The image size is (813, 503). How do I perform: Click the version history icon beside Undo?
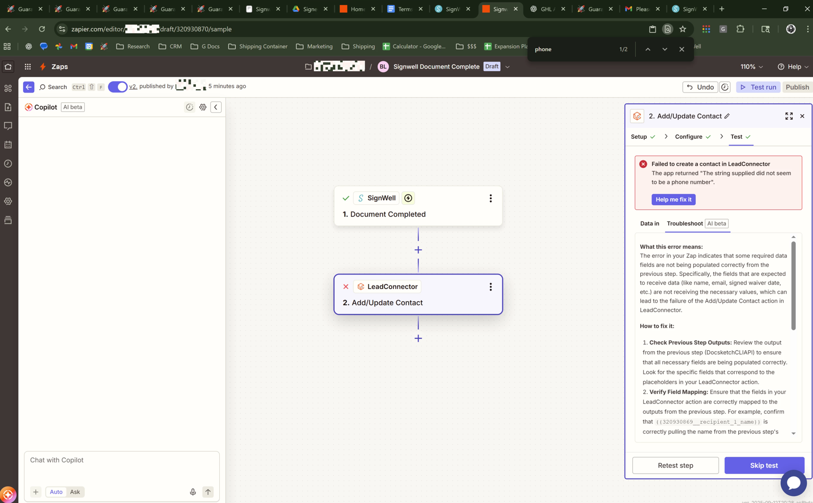[725, 87]
